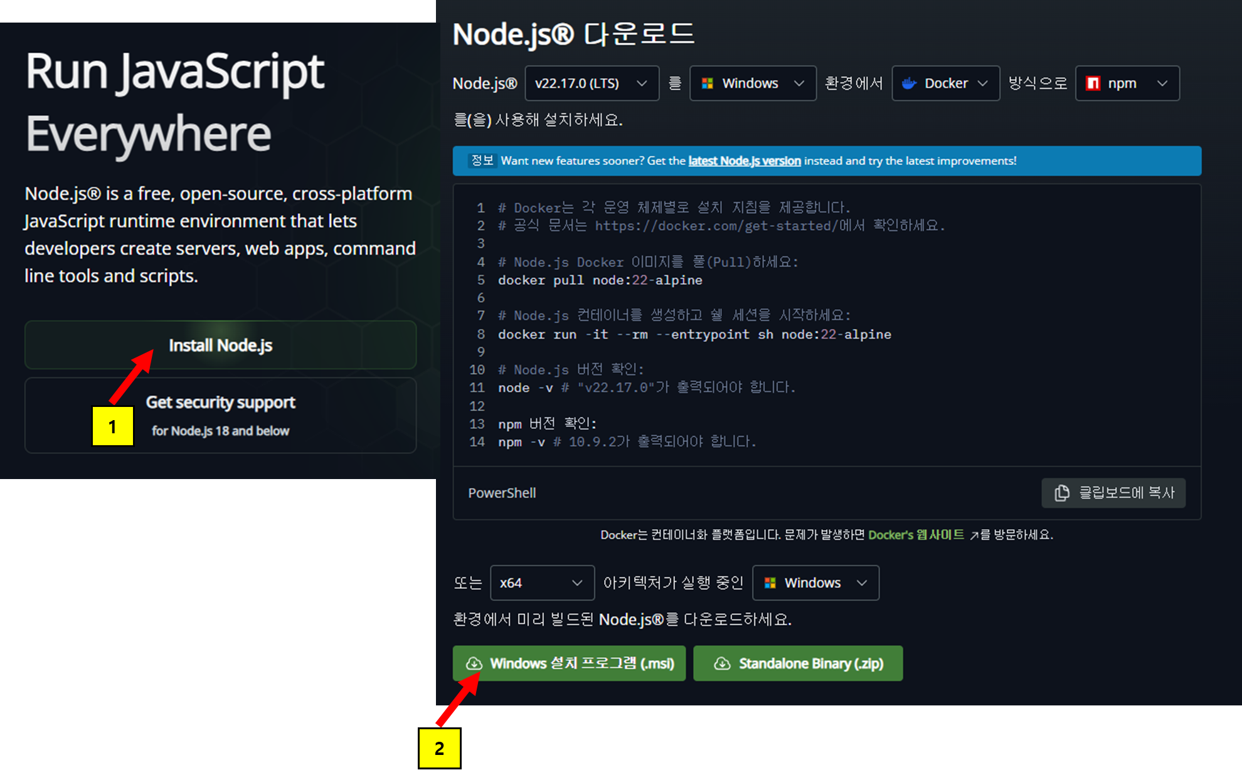Click the Windows logo icon in OS dropdown

[x=707, y=83]
